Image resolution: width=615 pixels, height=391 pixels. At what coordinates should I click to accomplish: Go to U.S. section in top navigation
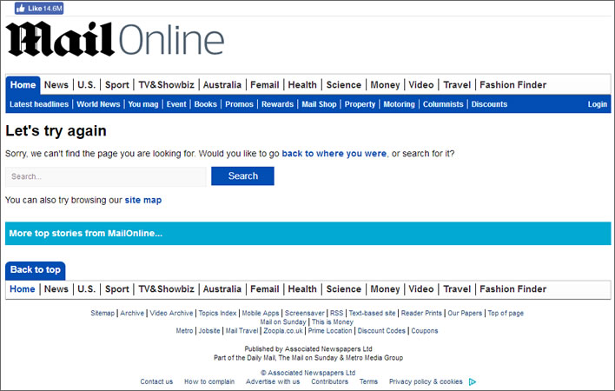tap(86, 84)
